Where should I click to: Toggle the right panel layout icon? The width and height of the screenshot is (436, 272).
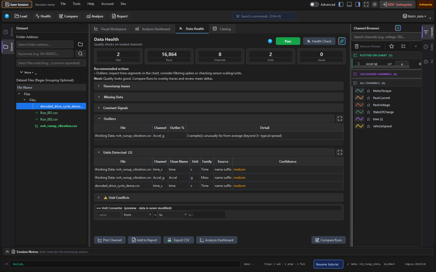click(358, 4)
